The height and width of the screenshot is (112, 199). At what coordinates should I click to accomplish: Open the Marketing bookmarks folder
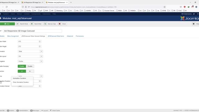(58, 11)
